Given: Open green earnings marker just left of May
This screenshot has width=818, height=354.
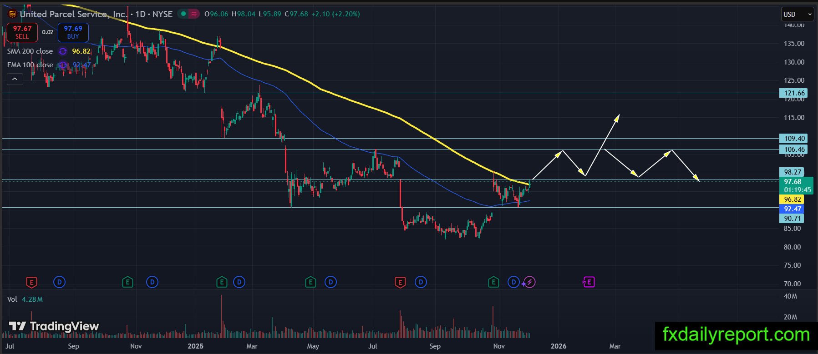Looking at the screenshot, I should pyautogui.click(x=310, y=282).
